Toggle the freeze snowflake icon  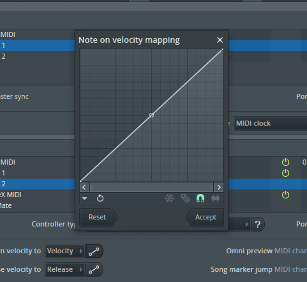(x=169, y=198)
